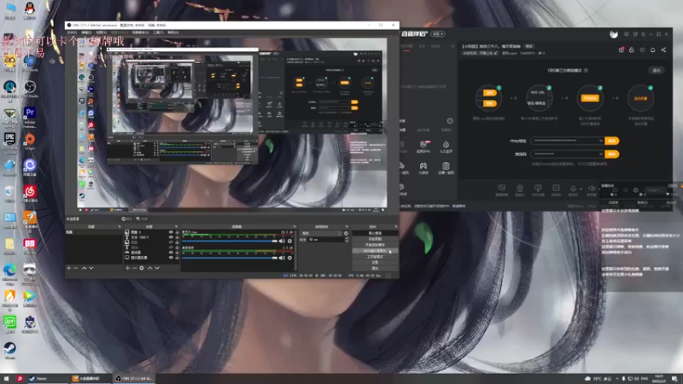The image size is (683, 384).
Task: Copy the stream key with orange button
Action: tap(611, 154)
